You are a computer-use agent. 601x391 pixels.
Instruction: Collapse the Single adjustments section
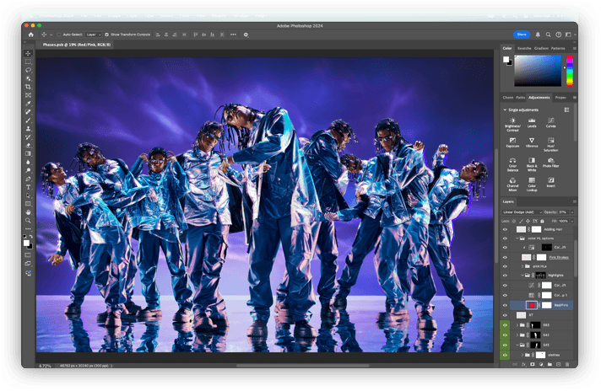(x=505, y=110)
